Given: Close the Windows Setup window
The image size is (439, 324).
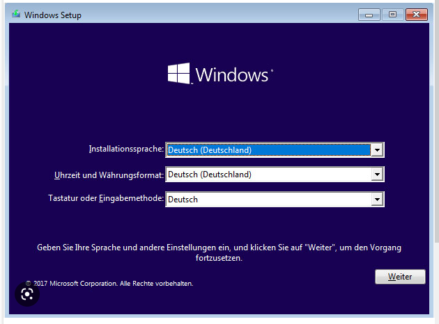Looking at the screenshot, I should coord(417,15).
